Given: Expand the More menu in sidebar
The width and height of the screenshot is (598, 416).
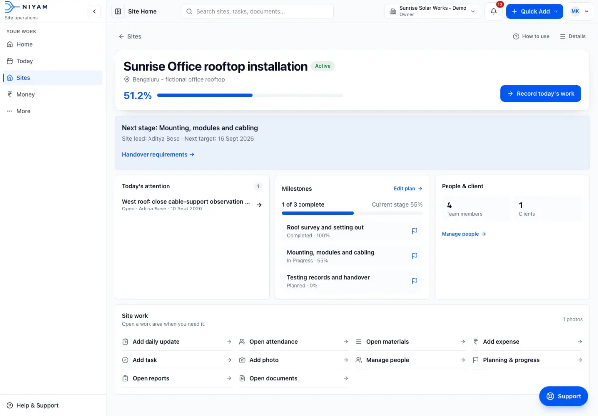Looking at the screenshot, I should click(53, 111).
